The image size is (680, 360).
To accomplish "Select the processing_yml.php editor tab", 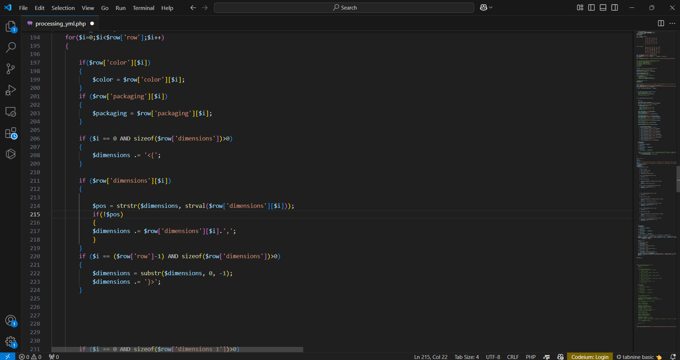I will 60,23.
